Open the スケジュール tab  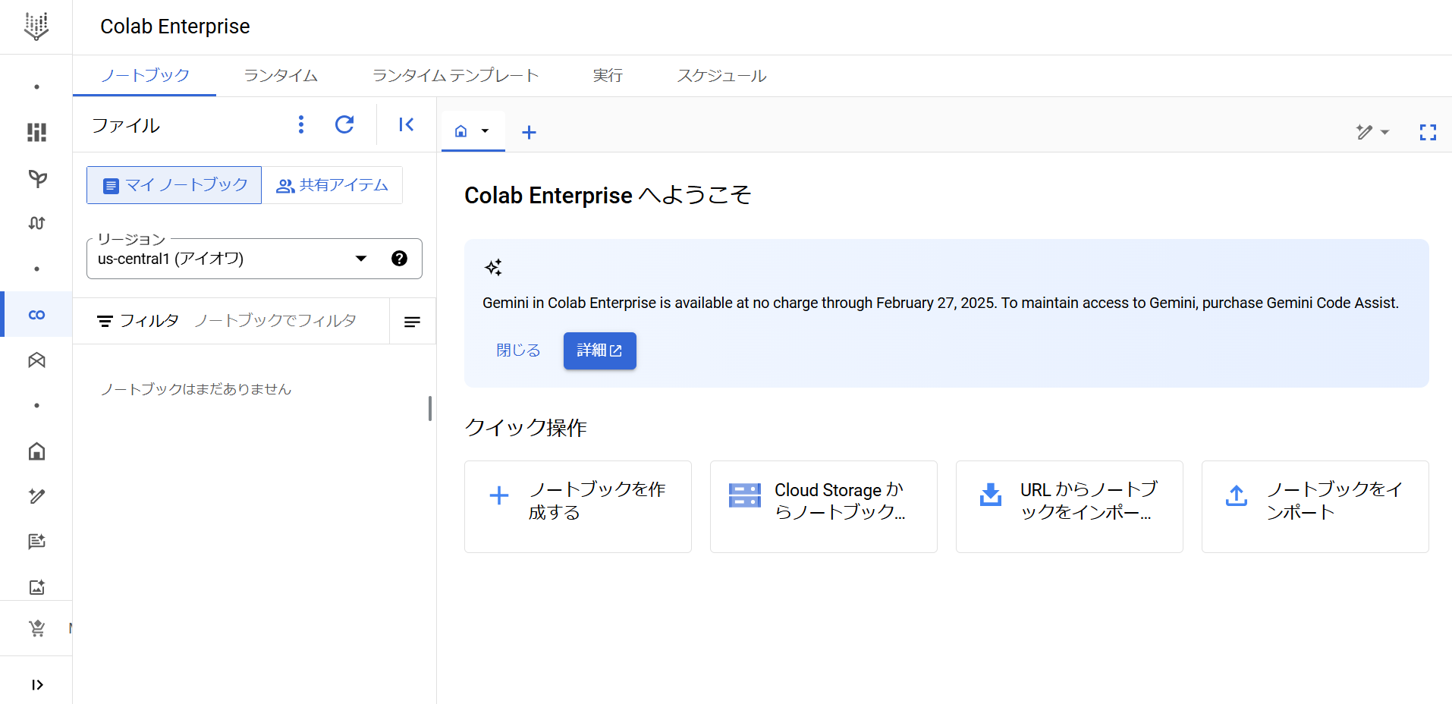[x=721, y=75]
